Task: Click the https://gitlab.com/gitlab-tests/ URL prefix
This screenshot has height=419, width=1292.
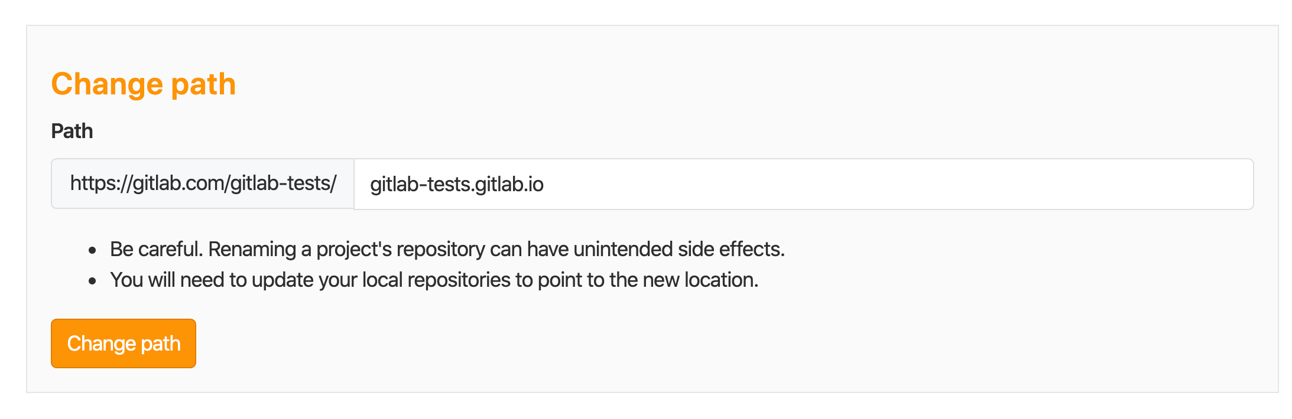Action: (x=203, y=184)
